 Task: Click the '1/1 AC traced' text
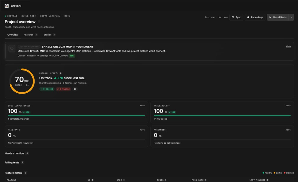pos(160,119)
